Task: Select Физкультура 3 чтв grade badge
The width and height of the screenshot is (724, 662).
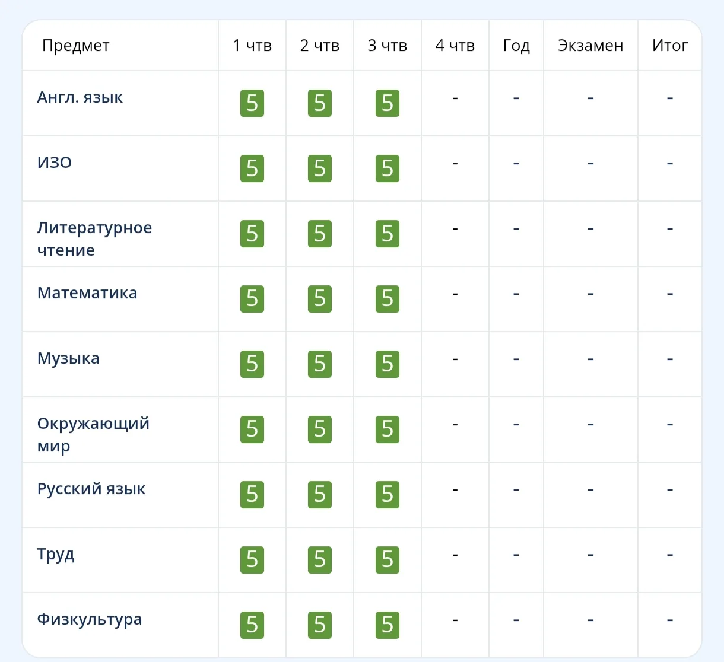Action: coord(388,625)
